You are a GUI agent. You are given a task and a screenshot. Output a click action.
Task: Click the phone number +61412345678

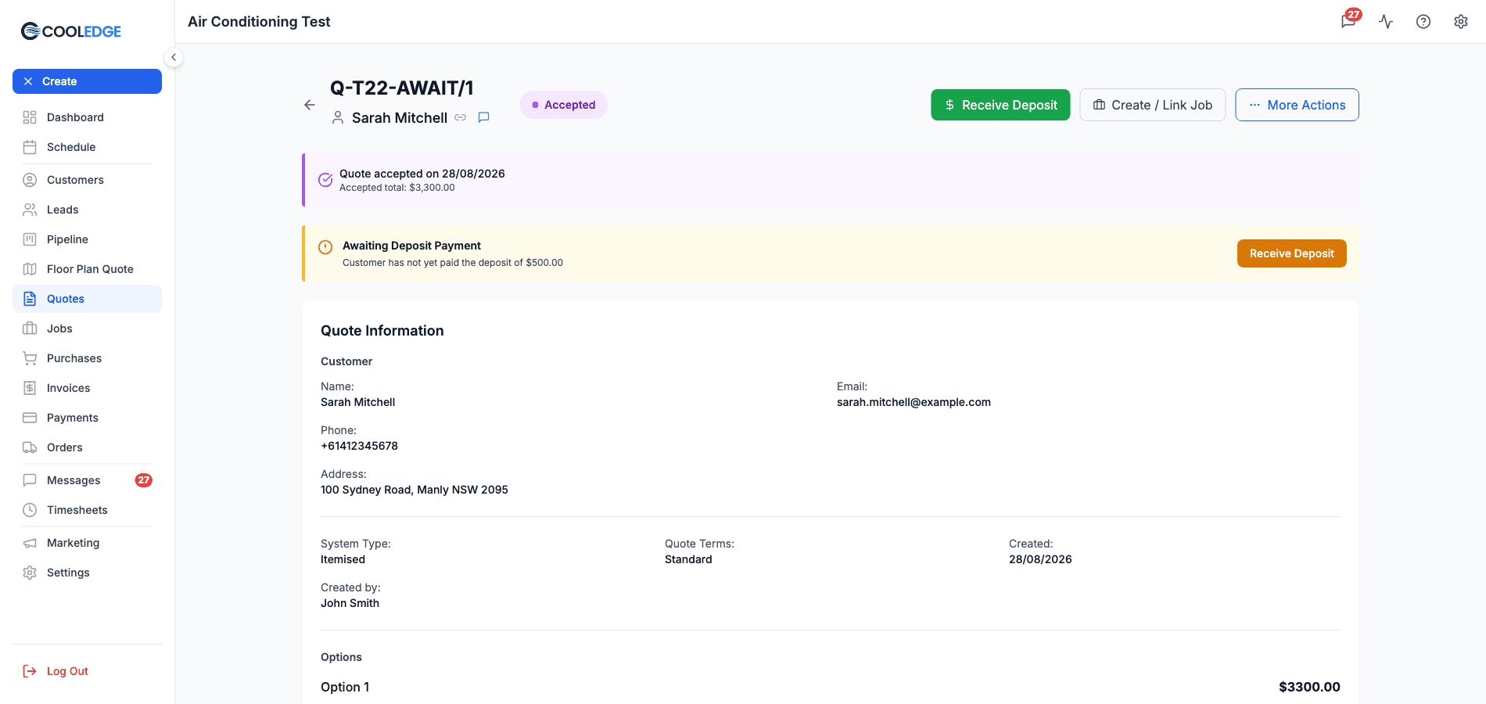359,446
